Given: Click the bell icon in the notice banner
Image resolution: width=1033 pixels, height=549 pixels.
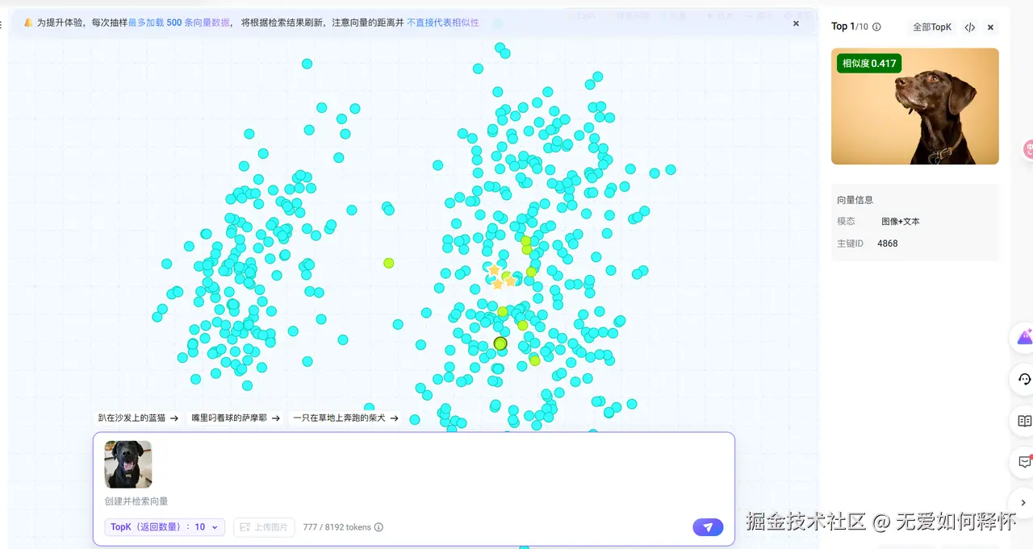Looking at the screenshot, I should 28,23.
